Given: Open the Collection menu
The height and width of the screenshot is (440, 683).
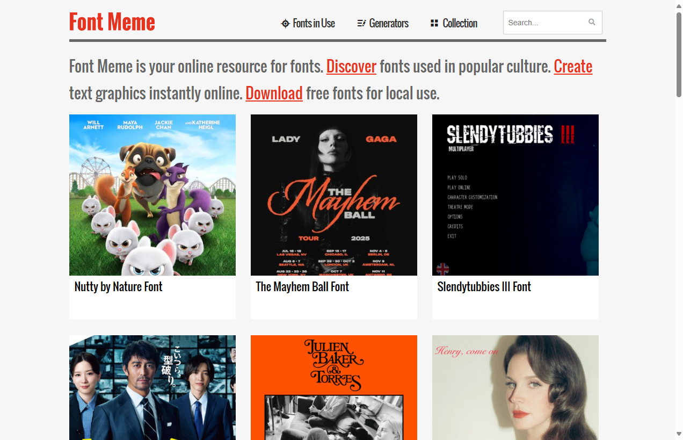Looking at the screenshot, I should coord(460,24).
